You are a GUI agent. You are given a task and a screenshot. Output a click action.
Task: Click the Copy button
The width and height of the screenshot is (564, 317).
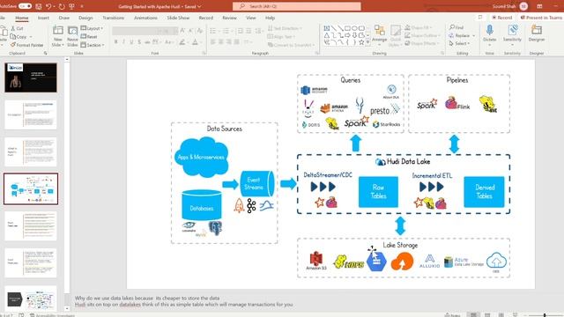pos(19,36)
